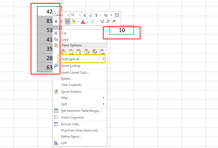Image resolution: width=218 pixels, height=148 pixels.
Task: Open the font size 18 dropdown
Action: (x=80, y=15)
